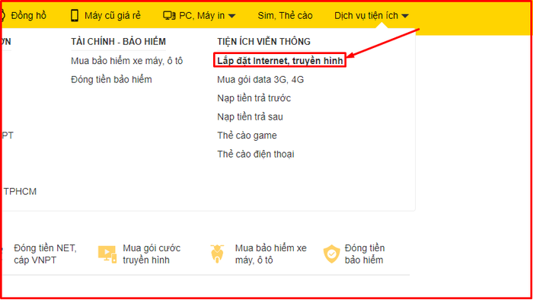Select Lắp đặt Internet, truyền hình link
Image resolution: width=533 pixels, height=300 pixels.
pyautogui.click(x=280, y=61)
